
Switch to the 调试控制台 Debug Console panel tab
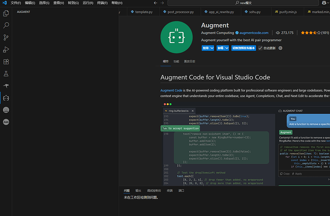(x=154, y=191)
